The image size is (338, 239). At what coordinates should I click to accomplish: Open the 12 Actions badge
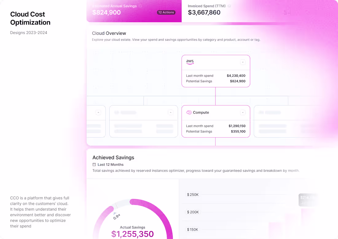point(166,12)
